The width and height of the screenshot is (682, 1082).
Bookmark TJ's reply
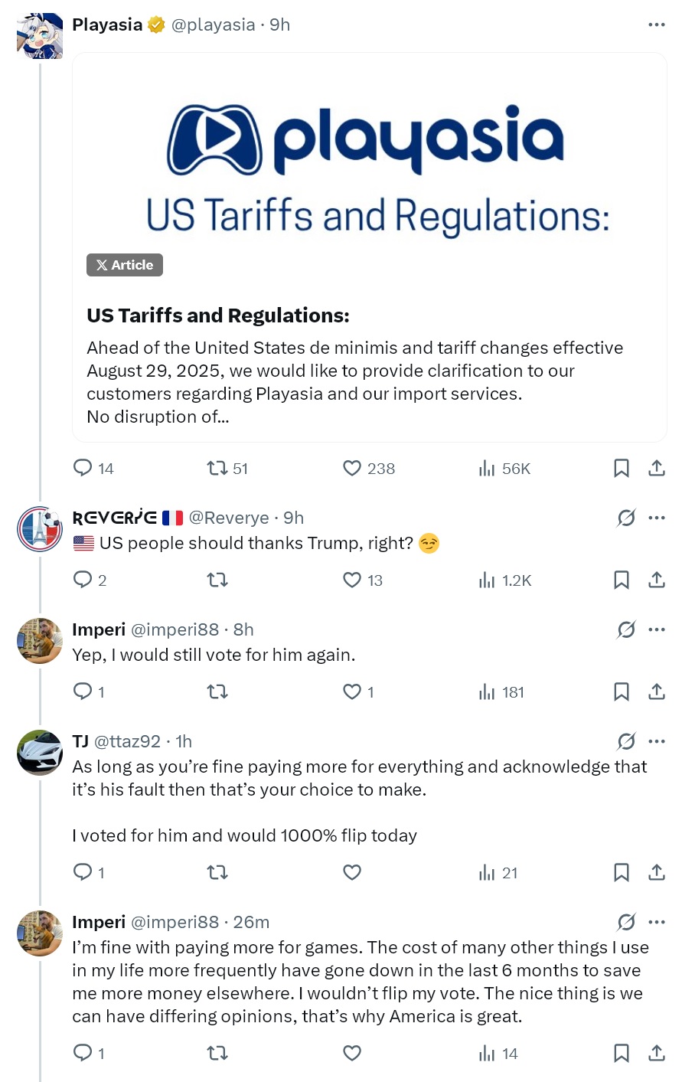[x=622, y=872]
